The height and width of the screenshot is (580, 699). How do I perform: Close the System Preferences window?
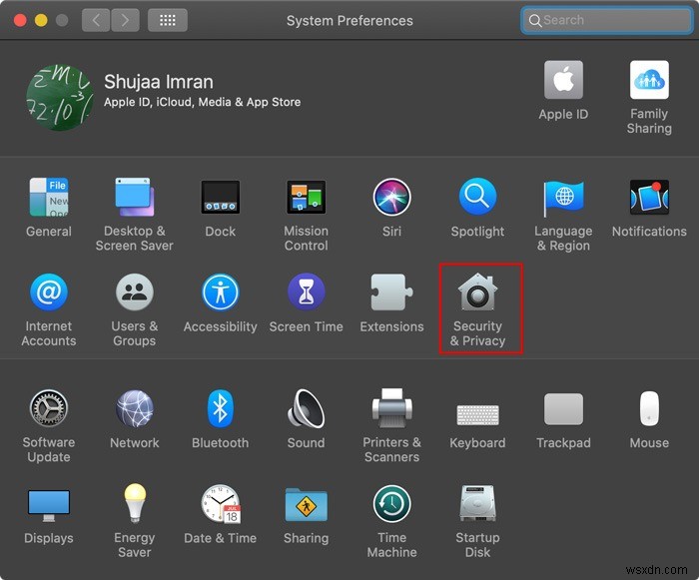coord(20,20)
